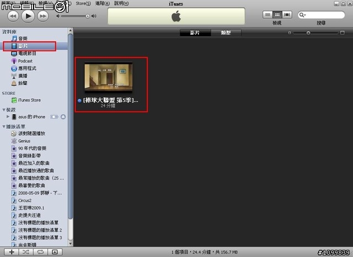Skip ahead with the next track button
Viewport: 353px width, 257px height.
click(x=43, y=16)
